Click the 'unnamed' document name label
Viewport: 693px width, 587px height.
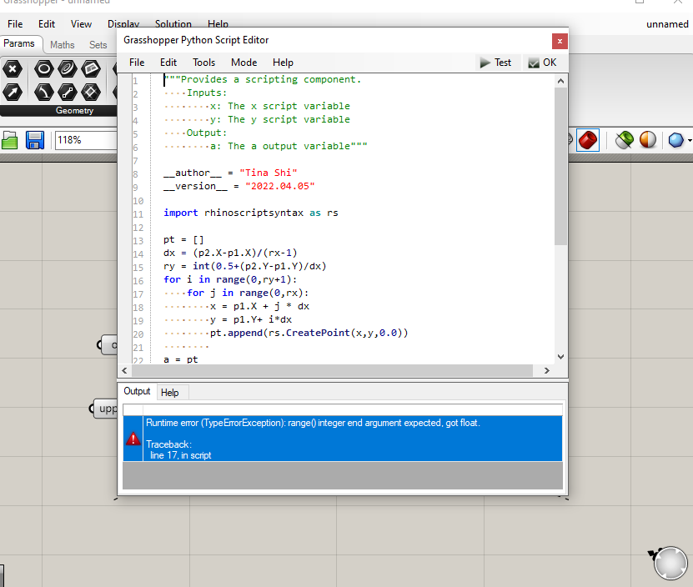(x=667, y=24)
